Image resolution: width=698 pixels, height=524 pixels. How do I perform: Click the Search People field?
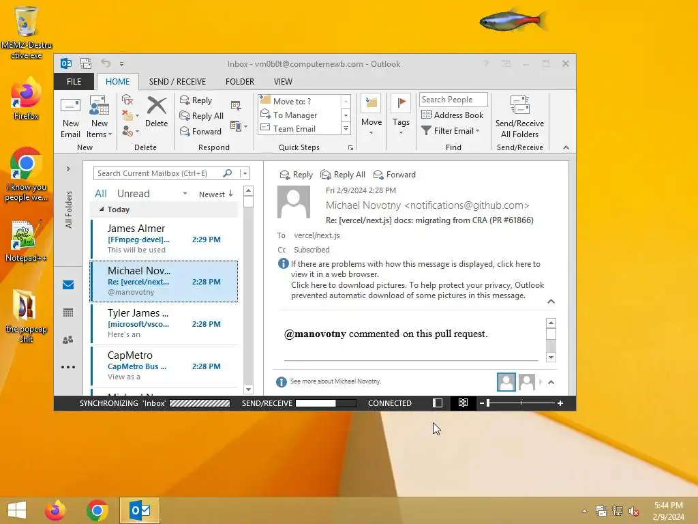pos(453,100)
